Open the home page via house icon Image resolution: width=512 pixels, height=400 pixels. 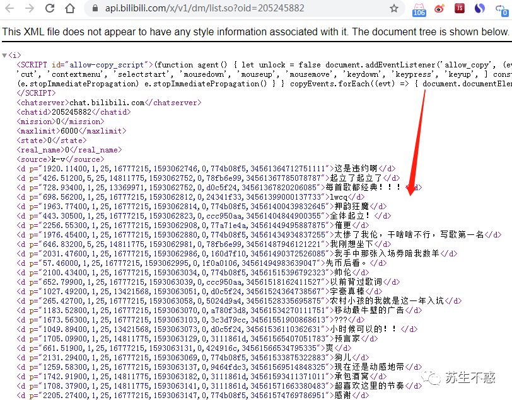[x=70, y=8]
